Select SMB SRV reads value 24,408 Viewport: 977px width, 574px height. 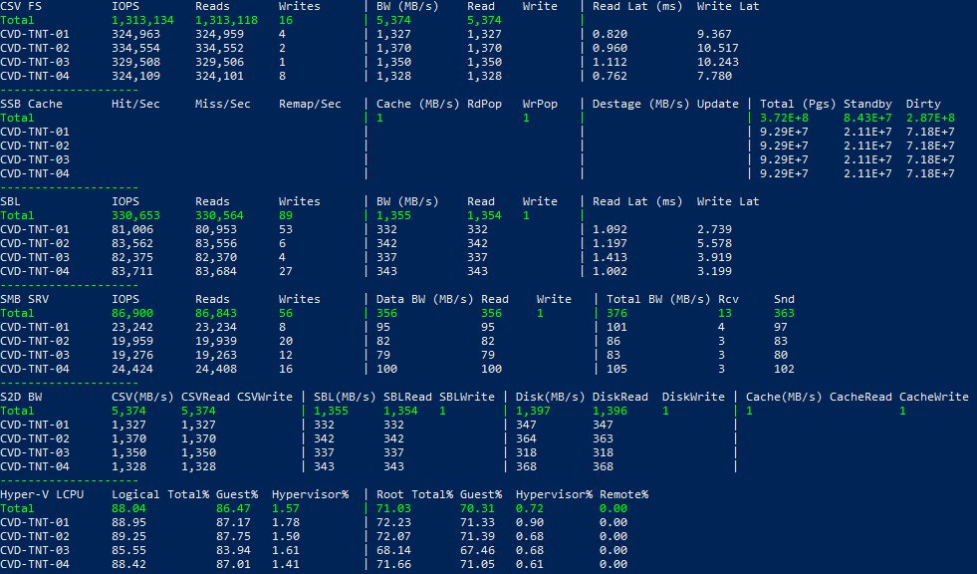tap(215, 369)
